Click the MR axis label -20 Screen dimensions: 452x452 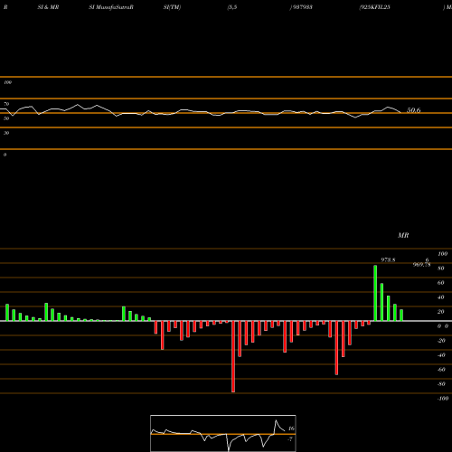(x=441, y=341)
